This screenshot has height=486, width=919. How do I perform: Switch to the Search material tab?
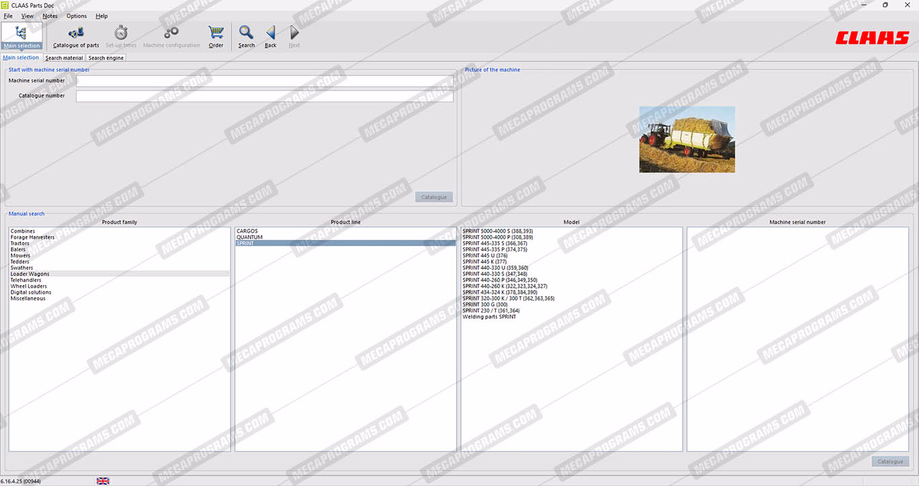tap(64, 58)
